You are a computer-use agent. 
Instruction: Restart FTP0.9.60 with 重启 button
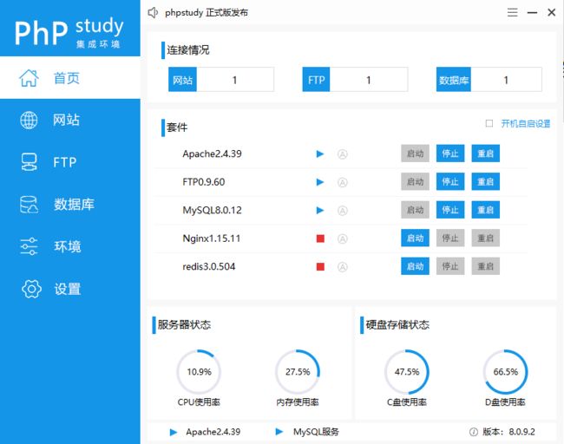tap(486, 181)
